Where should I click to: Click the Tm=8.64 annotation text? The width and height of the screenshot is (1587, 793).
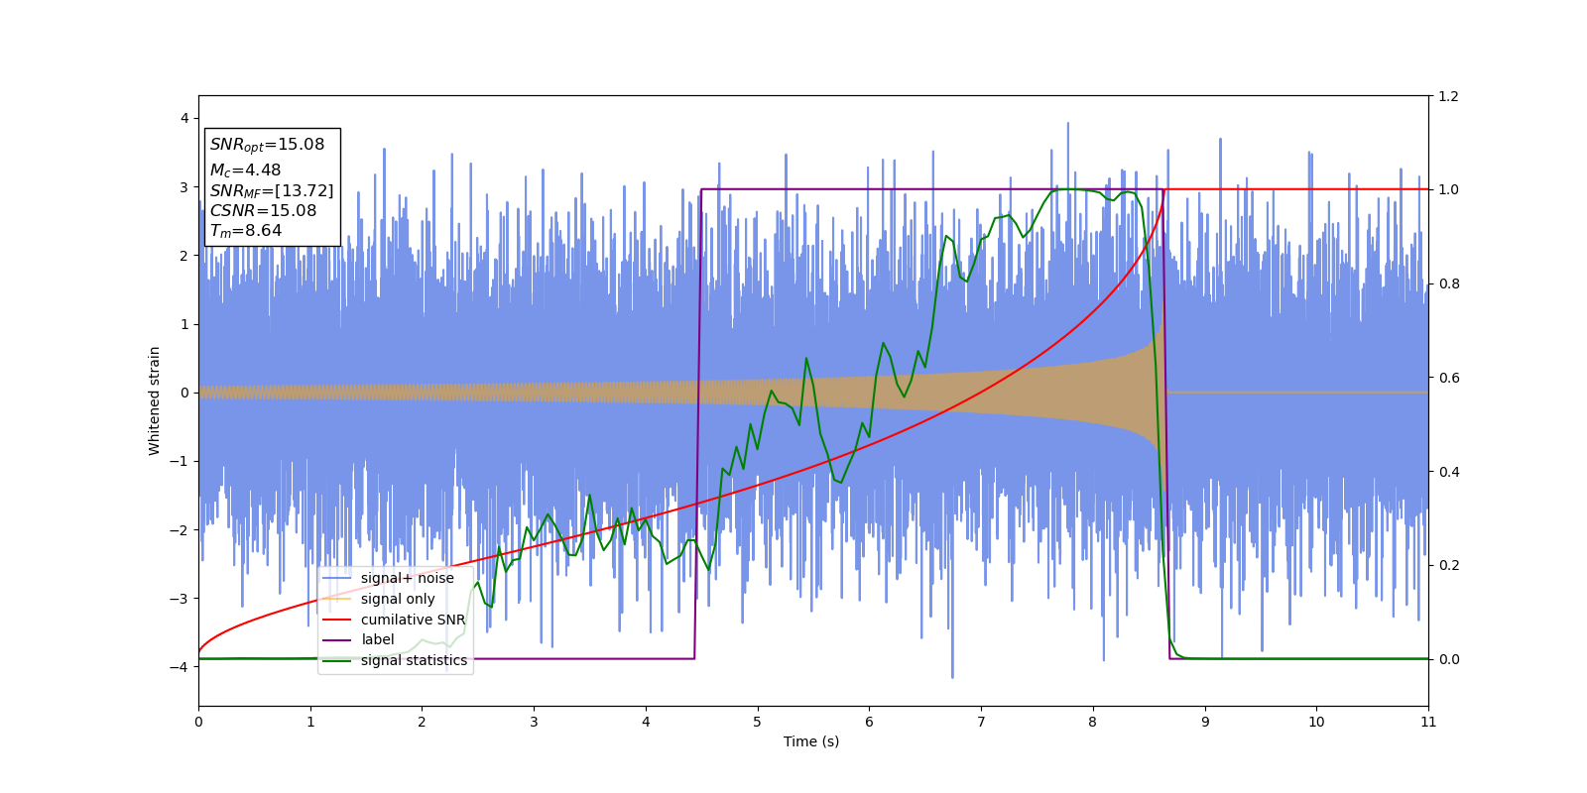pos(245,231)
